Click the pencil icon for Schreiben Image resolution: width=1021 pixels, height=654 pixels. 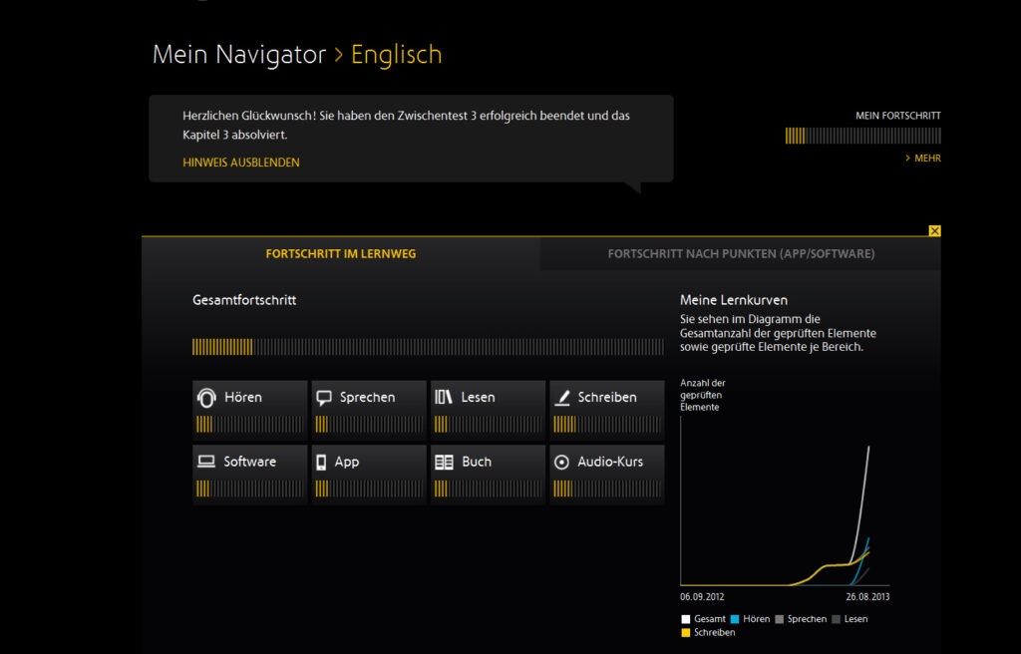pos(561,397)
